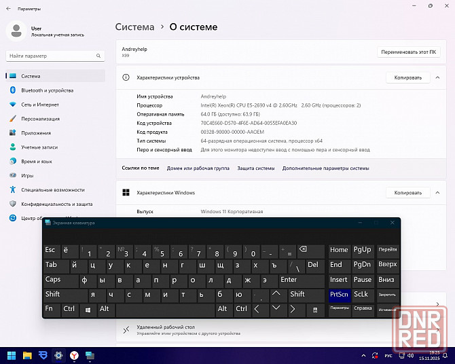Screen dimensions: 455x364
Task: Open Специальные возможности section
Action: (55, 190)
